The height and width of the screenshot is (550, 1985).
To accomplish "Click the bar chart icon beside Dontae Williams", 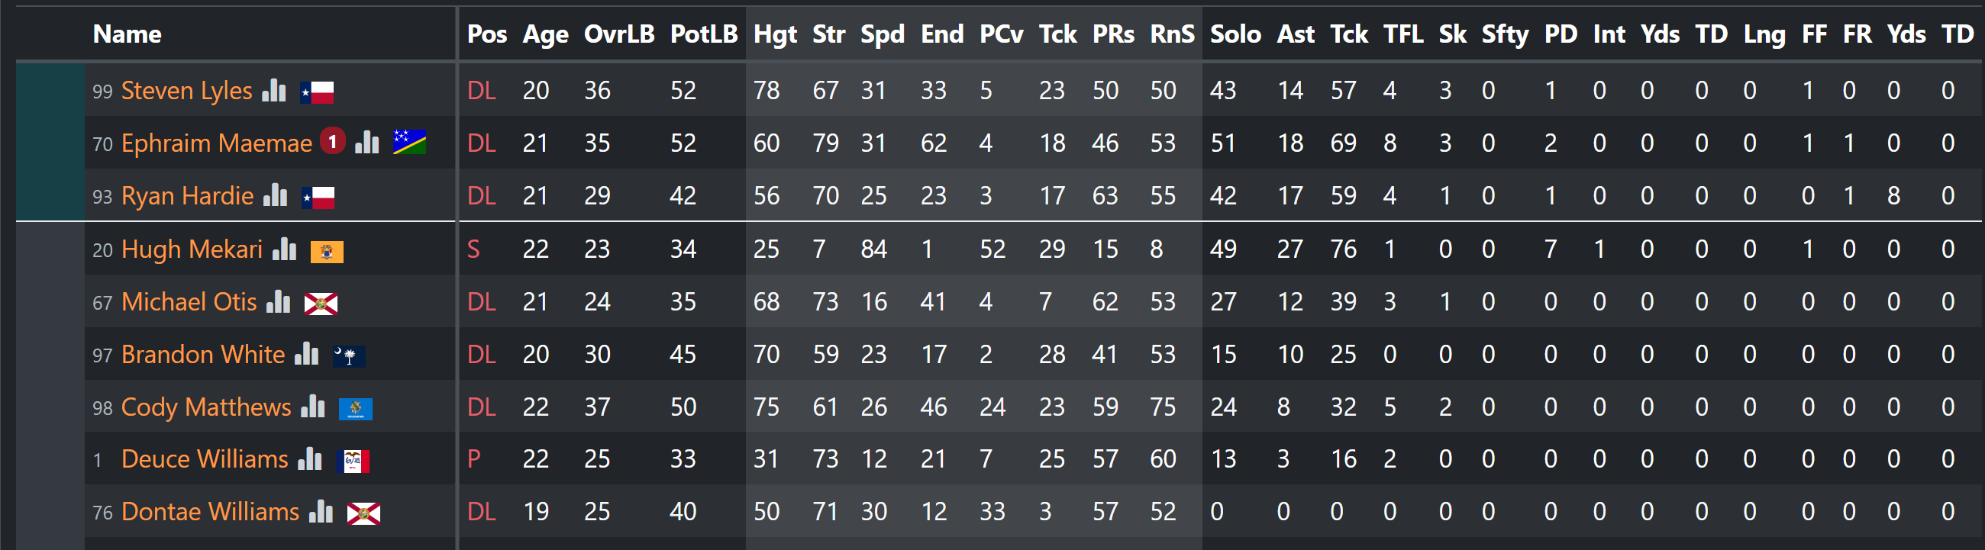I will coord(321,511).
